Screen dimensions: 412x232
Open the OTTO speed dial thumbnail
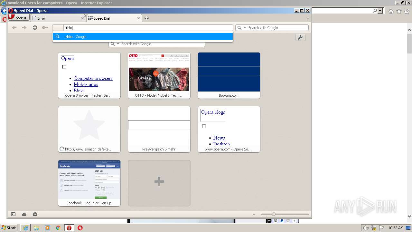pyautogui.click(x=159, y=75)
